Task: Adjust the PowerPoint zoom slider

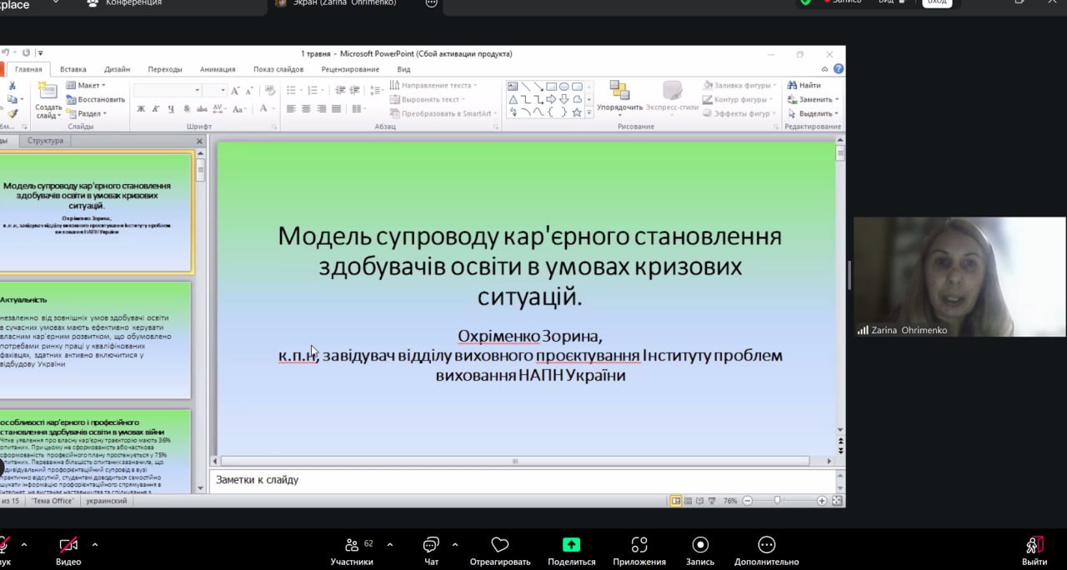Action: [x=778, y=501]
